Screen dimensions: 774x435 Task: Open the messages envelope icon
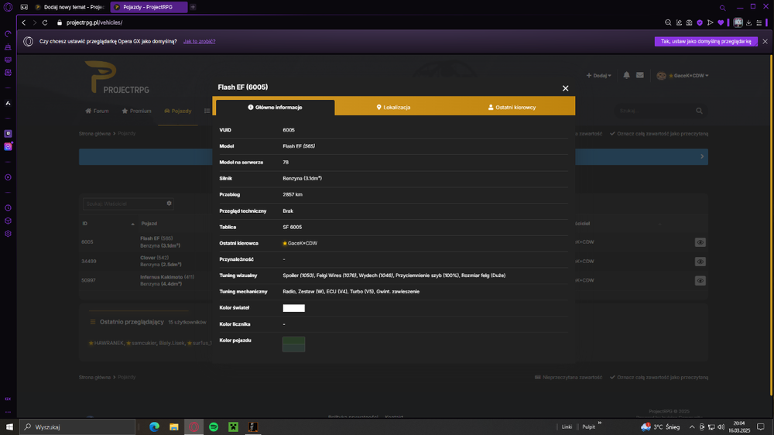pyautogui.click(x=640, y=76)
